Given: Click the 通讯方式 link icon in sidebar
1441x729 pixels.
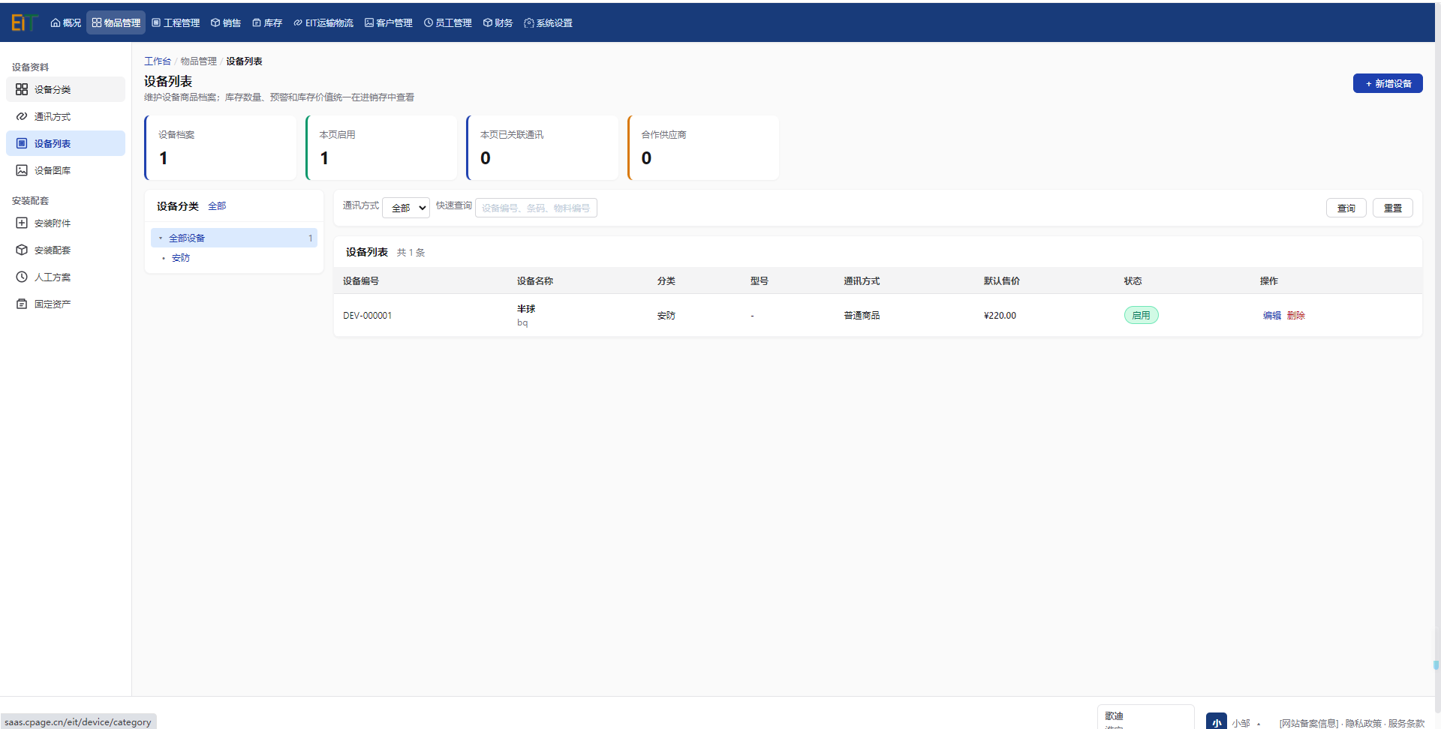Looking at the screenshot, I should click(x=22, y=116).
